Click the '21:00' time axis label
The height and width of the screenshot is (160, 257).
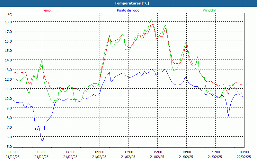[215, 152]
